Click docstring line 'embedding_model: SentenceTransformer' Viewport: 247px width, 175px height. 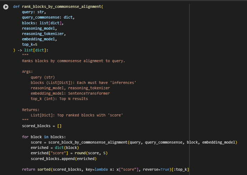tap(70, 93)
